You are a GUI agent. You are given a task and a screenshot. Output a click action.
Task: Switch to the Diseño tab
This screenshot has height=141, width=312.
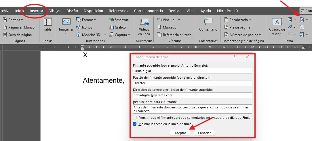(72, 11)
